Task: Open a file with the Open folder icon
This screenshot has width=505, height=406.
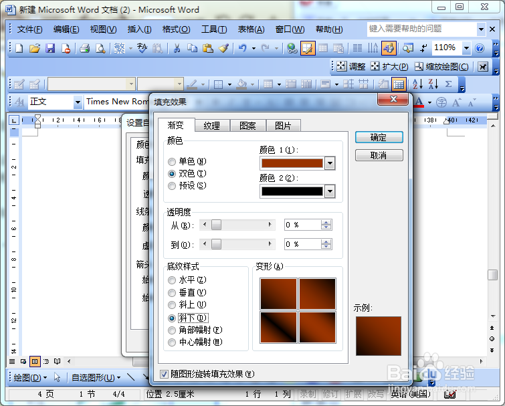Action: click(x=35, y=48)
